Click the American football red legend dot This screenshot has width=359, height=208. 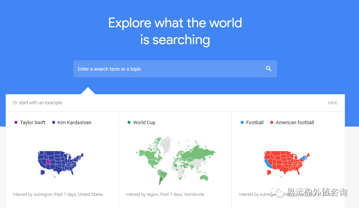[x=272, y=122]
